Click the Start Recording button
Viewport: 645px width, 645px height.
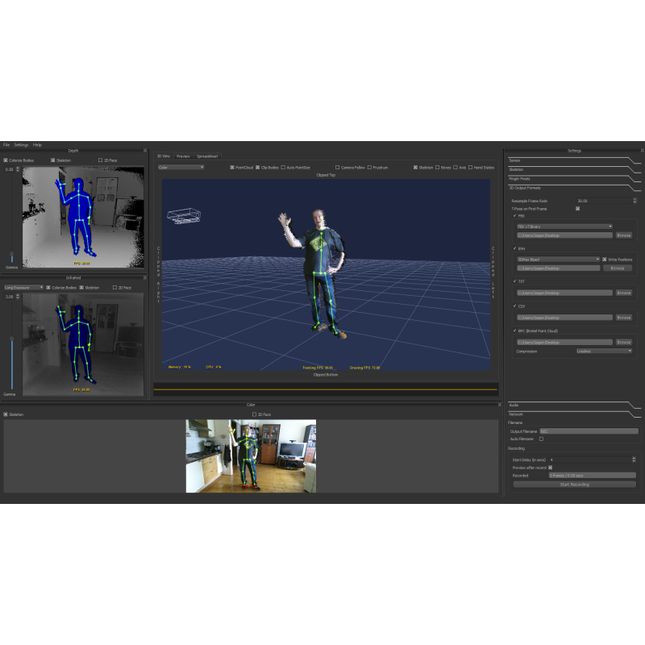574,485
